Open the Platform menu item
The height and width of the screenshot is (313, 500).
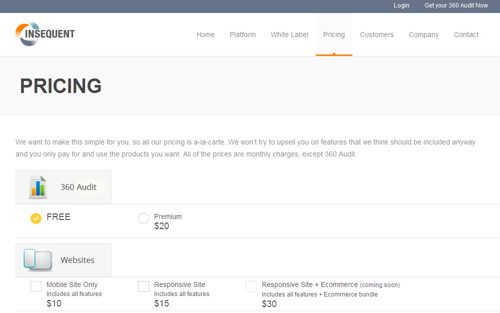pyautogui.click(x=243, y=34)
